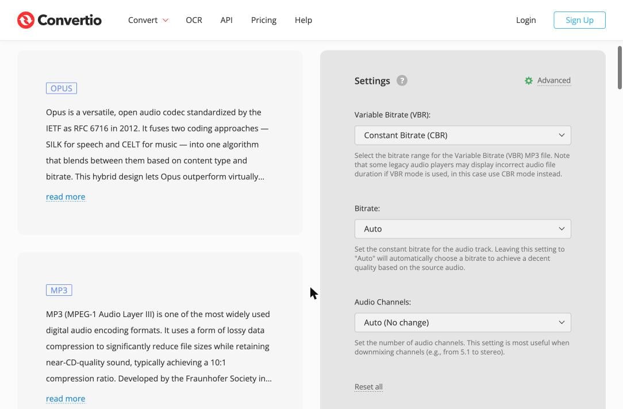Open the Help page
Screen dimensions: 623x409
tap(303, 20)
